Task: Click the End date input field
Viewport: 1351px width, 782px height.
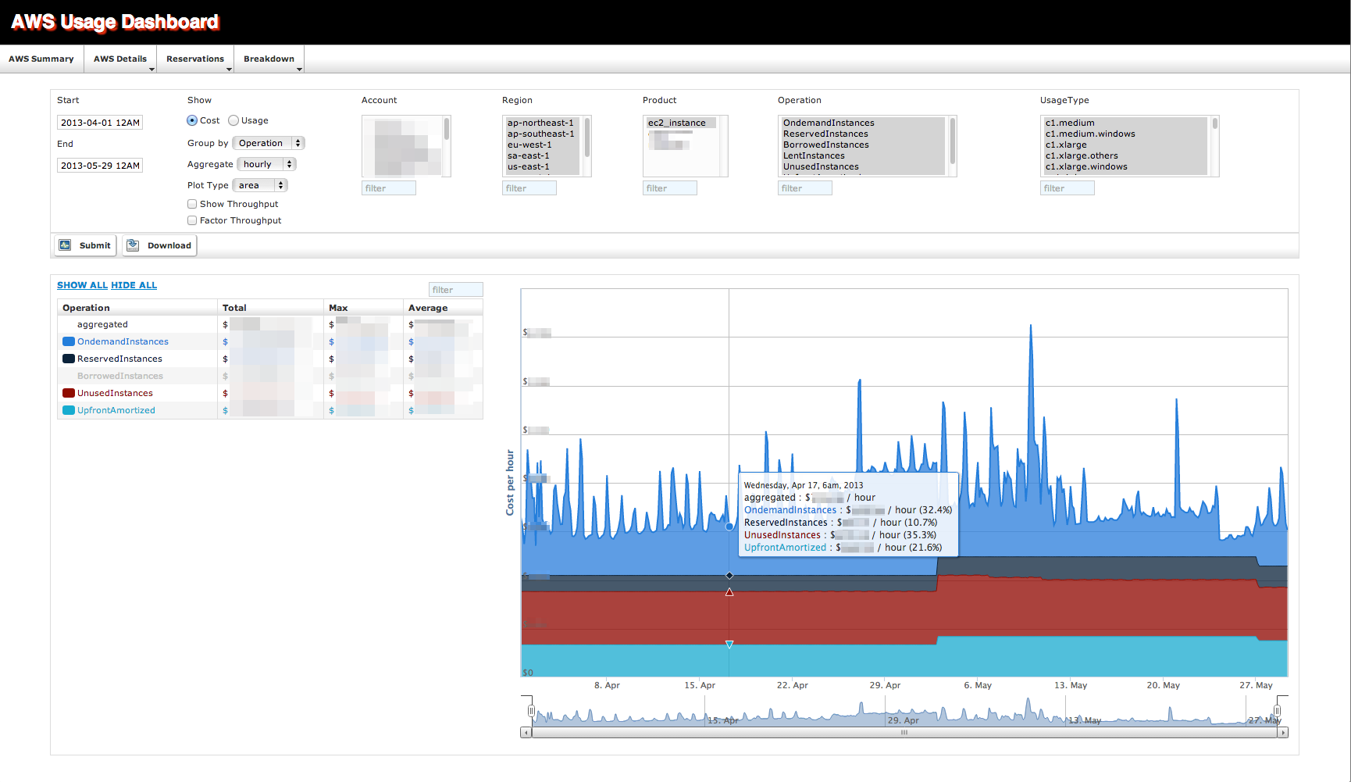Action: pos(100,166)
